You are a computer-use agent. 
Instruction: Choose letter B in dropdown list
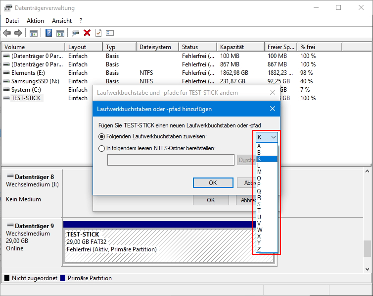pyautogui.click(x=267, y=153)
